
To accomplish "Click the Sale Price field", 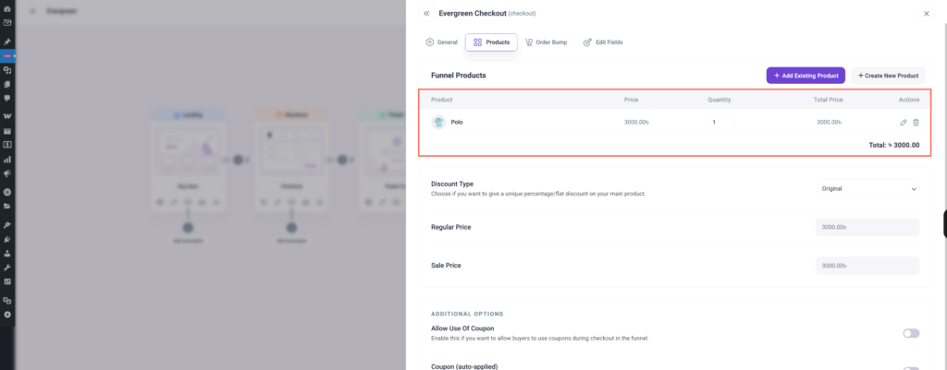I will [867, 265].
